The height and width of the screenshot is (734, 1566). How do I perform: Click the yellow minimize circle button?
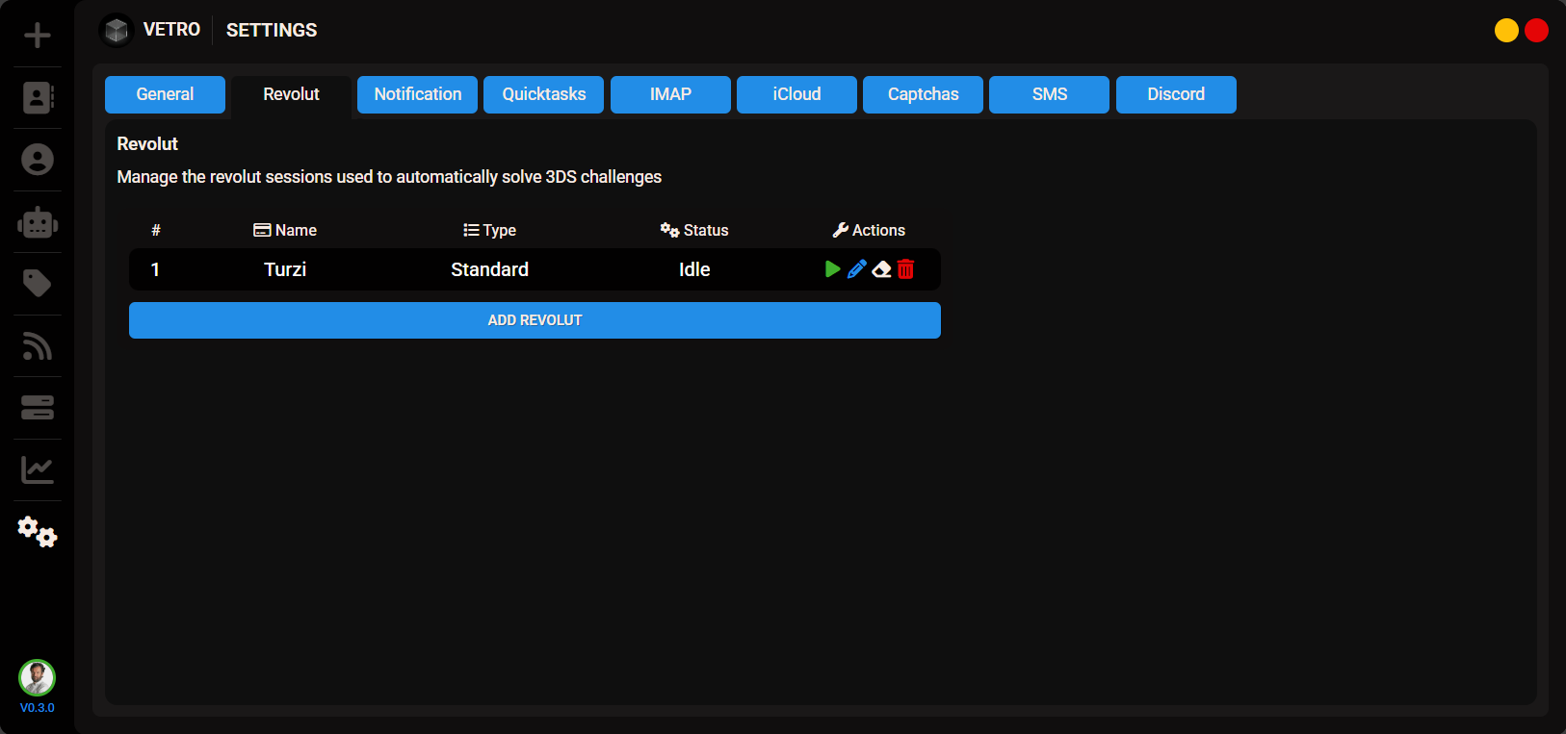tap(1506, 31)
